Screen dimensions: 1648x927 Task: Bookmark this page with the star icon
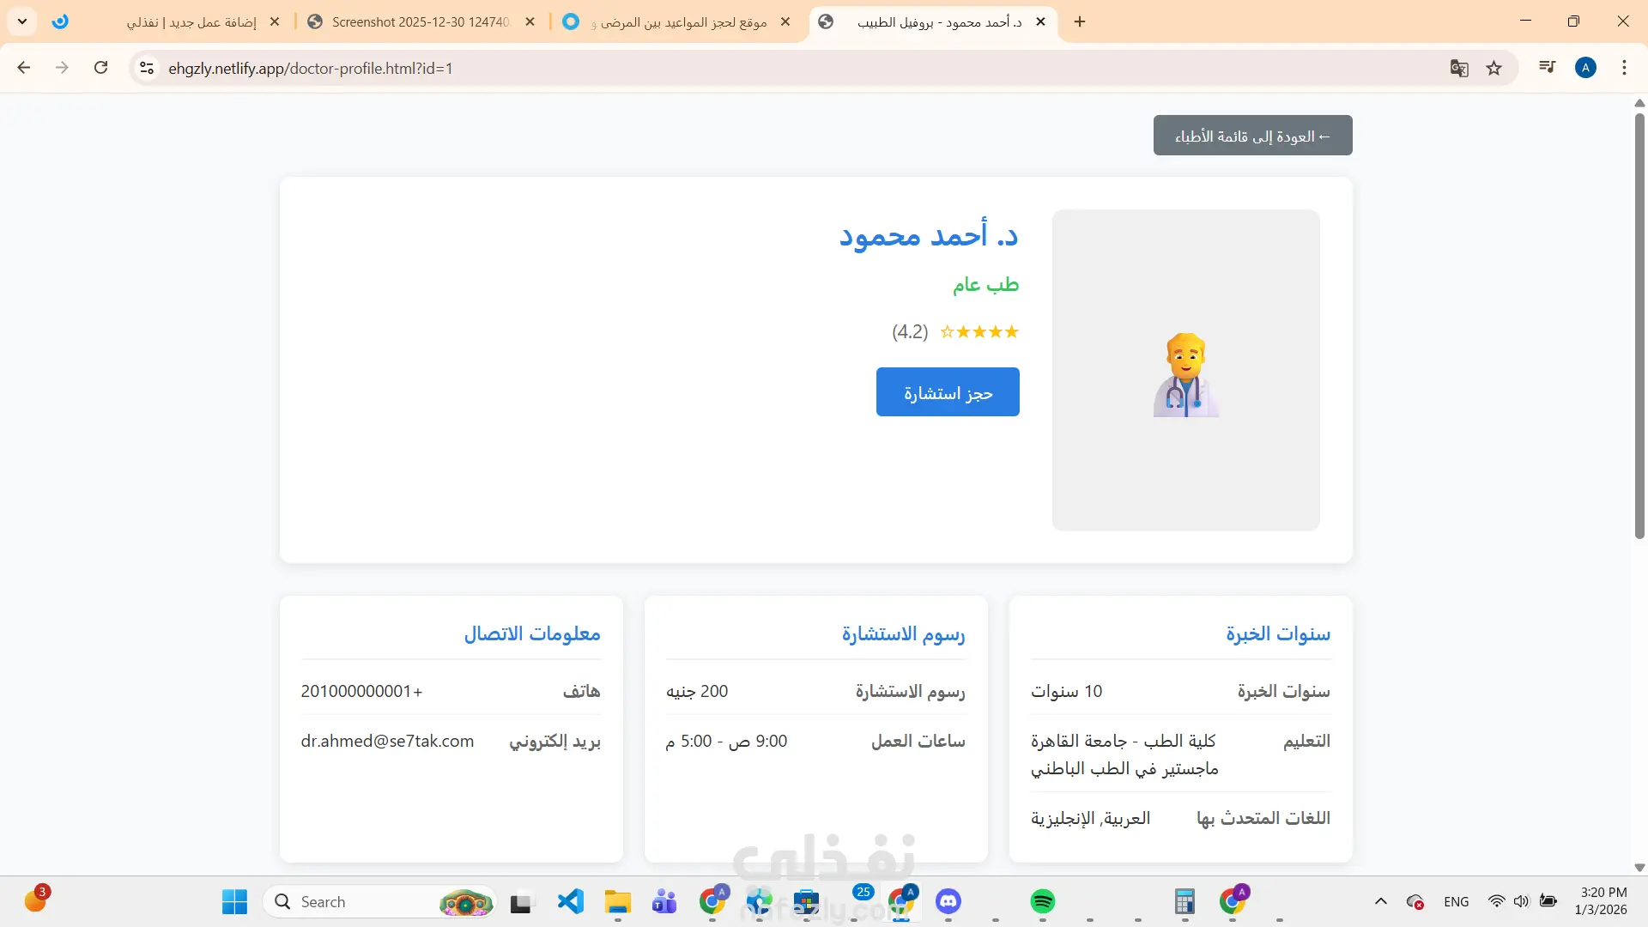pos(1494,68)
